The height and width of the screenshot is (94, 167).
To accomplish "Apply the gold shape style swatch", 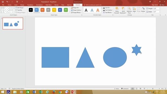I will tap(54, 10).
